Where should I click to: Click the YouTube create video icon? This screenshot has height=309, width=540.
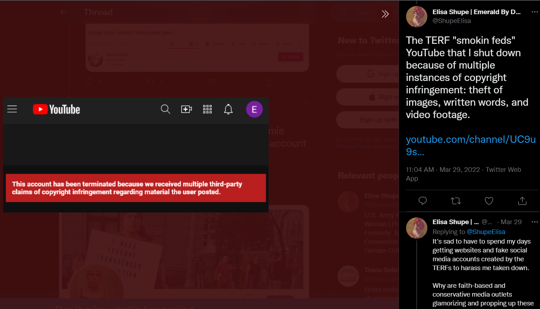click(186, 109)
